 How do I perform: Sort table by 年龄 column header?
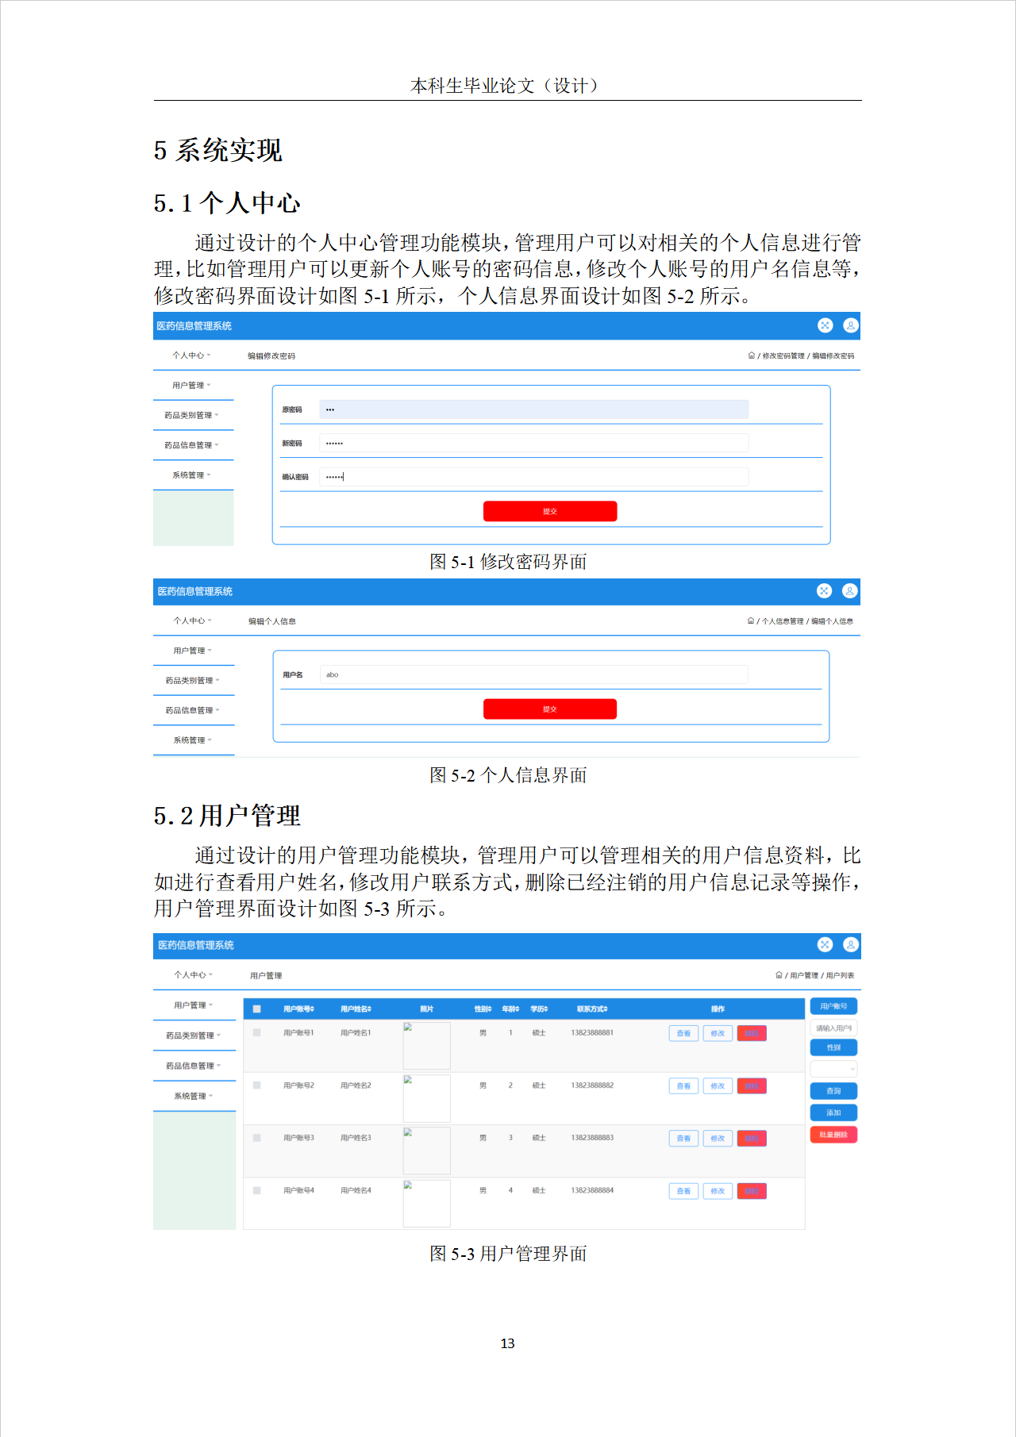[510, 1009]
